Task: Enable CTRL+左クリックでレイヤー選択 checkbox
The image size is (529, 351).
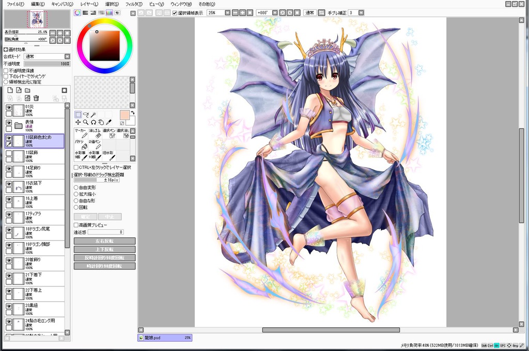Action: (x=76, y=167)
